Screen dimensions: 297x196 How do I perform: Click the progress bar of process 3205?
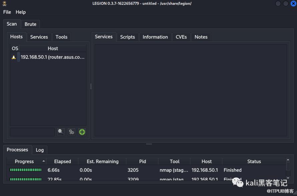[x=26, y=170]
